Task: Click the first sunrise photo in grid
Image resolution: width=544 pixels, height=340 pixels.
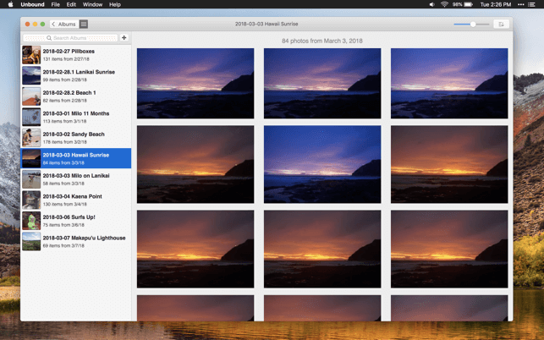Action: coord(195,83)
